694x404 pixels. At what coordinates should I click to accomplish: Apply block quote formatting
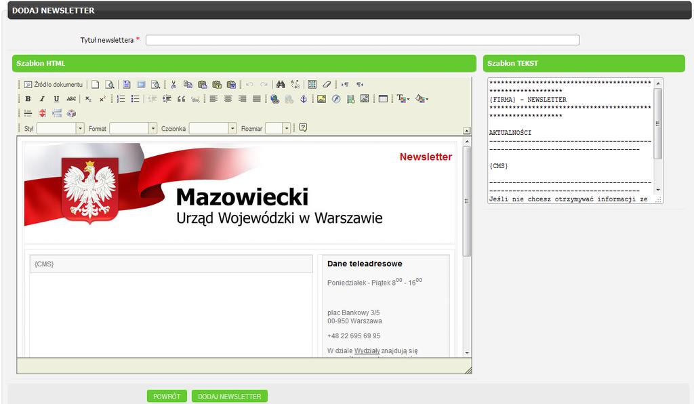[181, 99]
